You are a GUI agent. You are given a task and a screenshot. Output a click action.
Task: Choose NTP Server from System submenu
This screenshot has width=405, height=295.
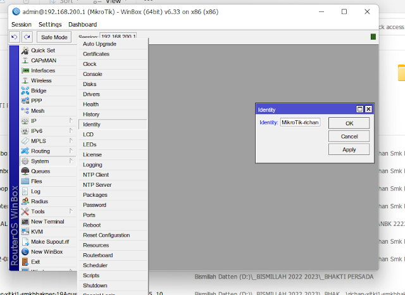tap(113, 185)
